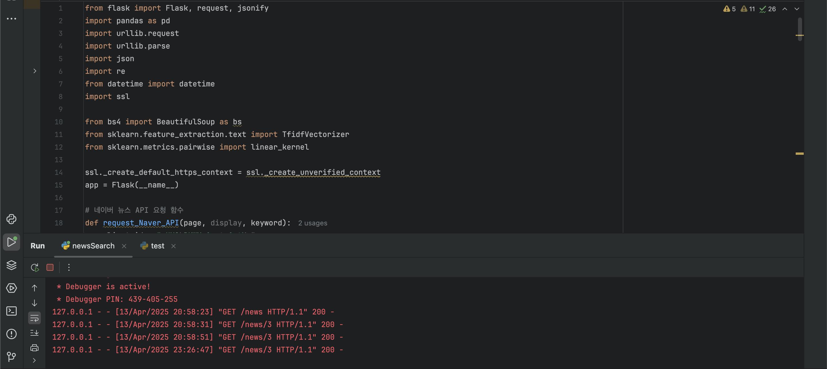Viewport: 827px width, 369px height.
Task: Open the Terminal tool window
Action: click(x=11, y=311)
